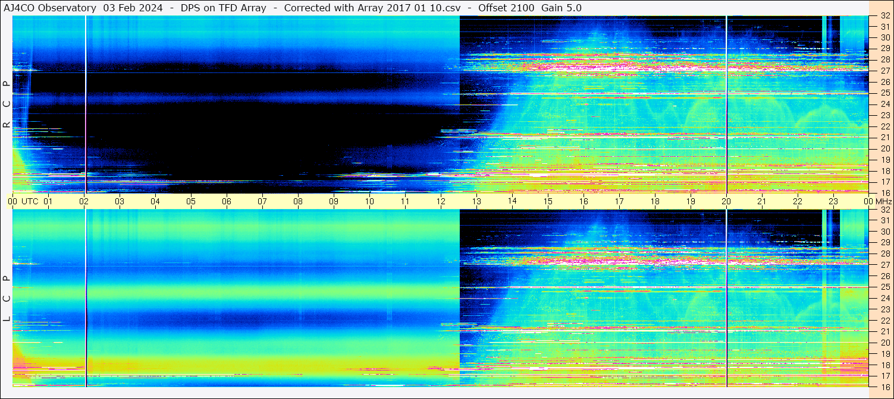Click the white vertical line at 02 UTC in RCP
Image resolution: width=894 pixels, height=399 pixels.
[x=86, y=104]
